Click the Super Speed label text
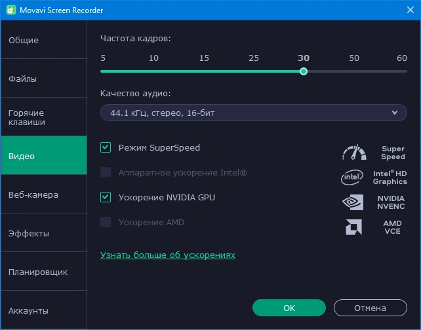This screenshot has height=330, width=421. pos(393,153)
